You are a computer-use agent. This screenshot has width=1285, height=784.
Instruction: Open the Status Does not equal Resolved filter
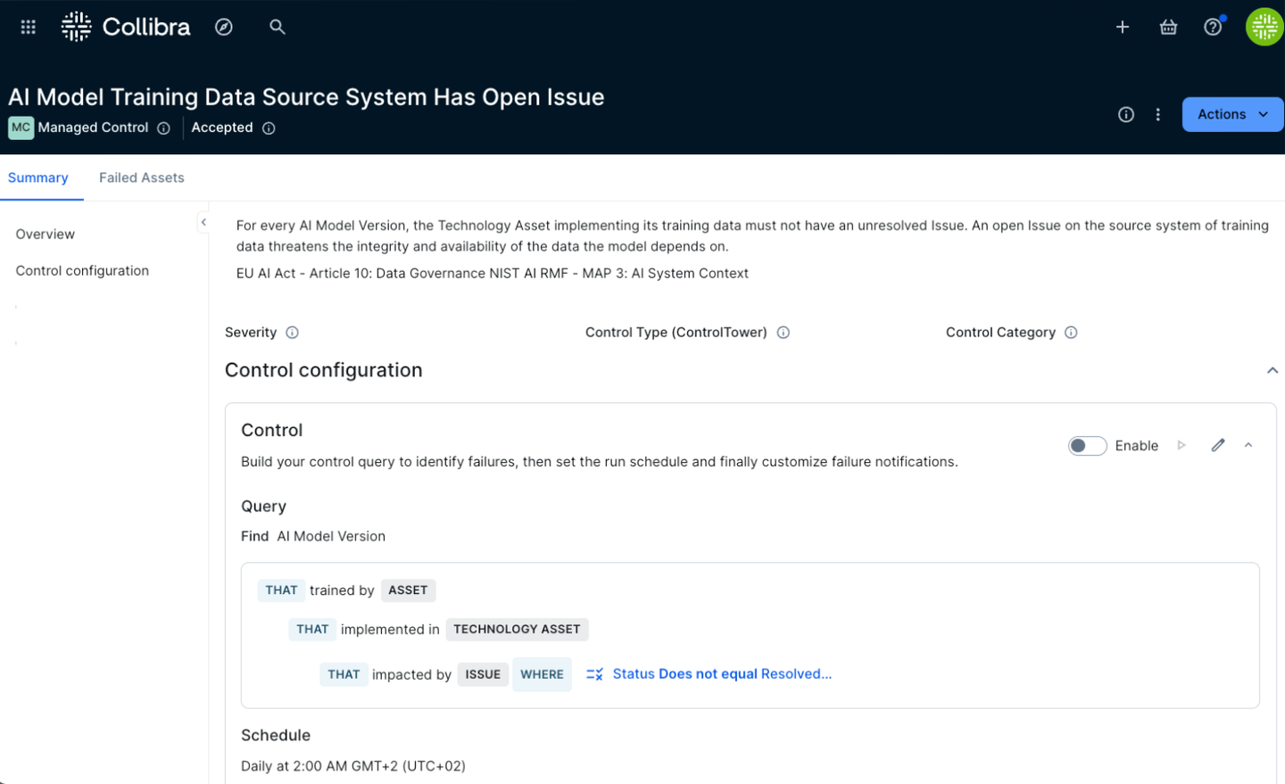coord(722,674)
